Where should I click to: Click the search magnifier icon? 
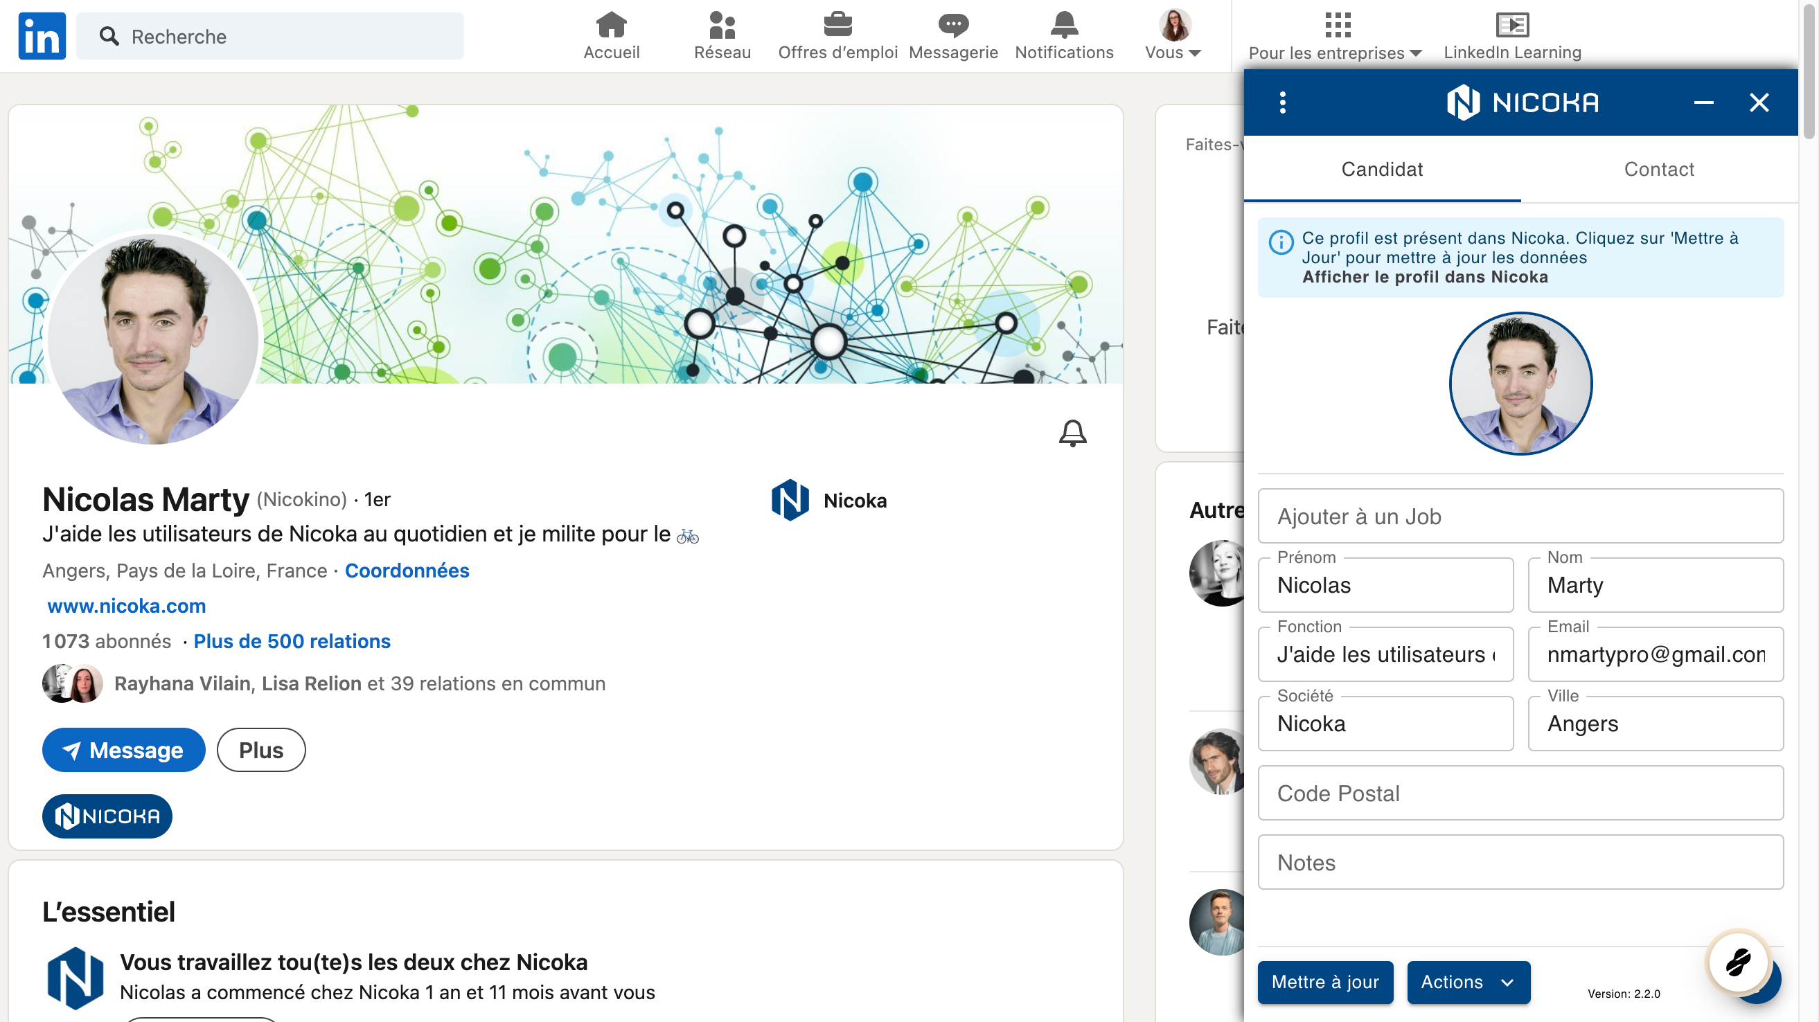click(109, 36)
